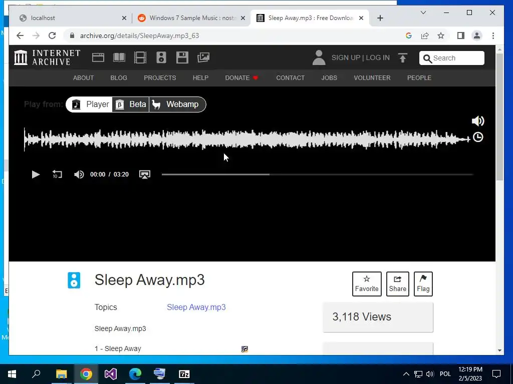
Task: Close the localhost browser tab
Action: point(124,18)
